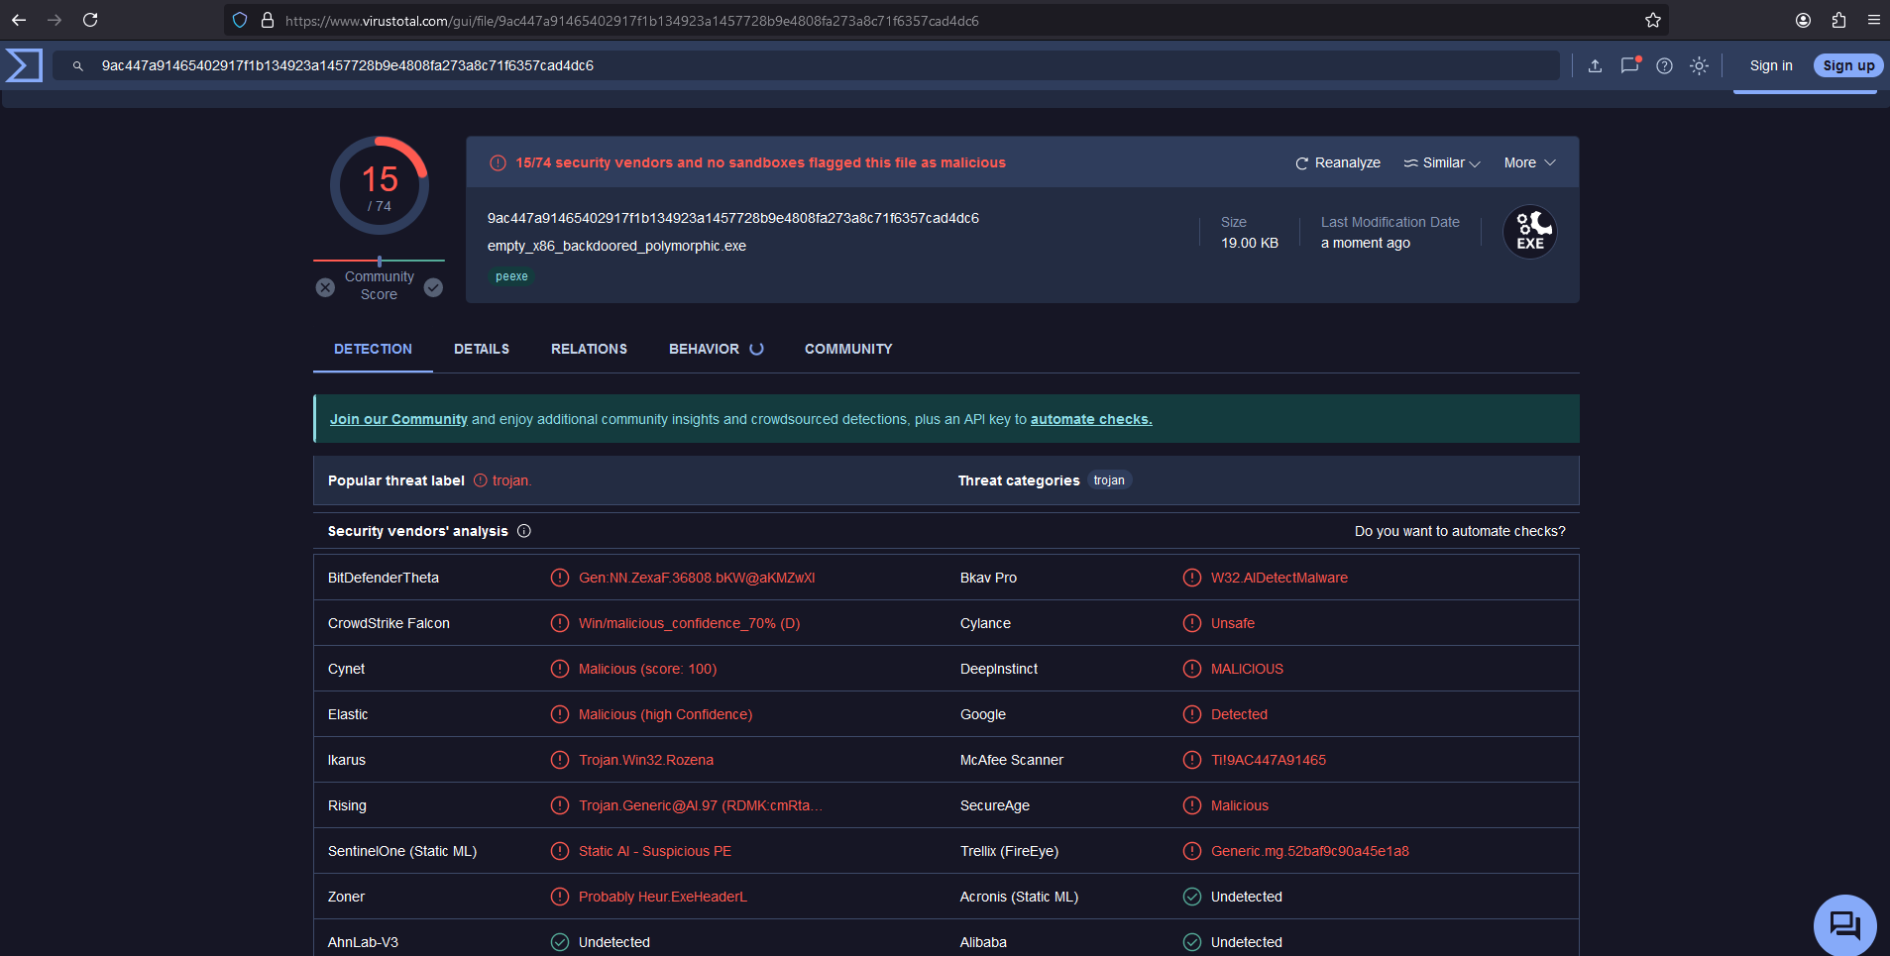Image resolution: width=1890 pixels, height=956 pixels.
Task: Vote positive with the community score check icon
Action: (x=433, y=287)
